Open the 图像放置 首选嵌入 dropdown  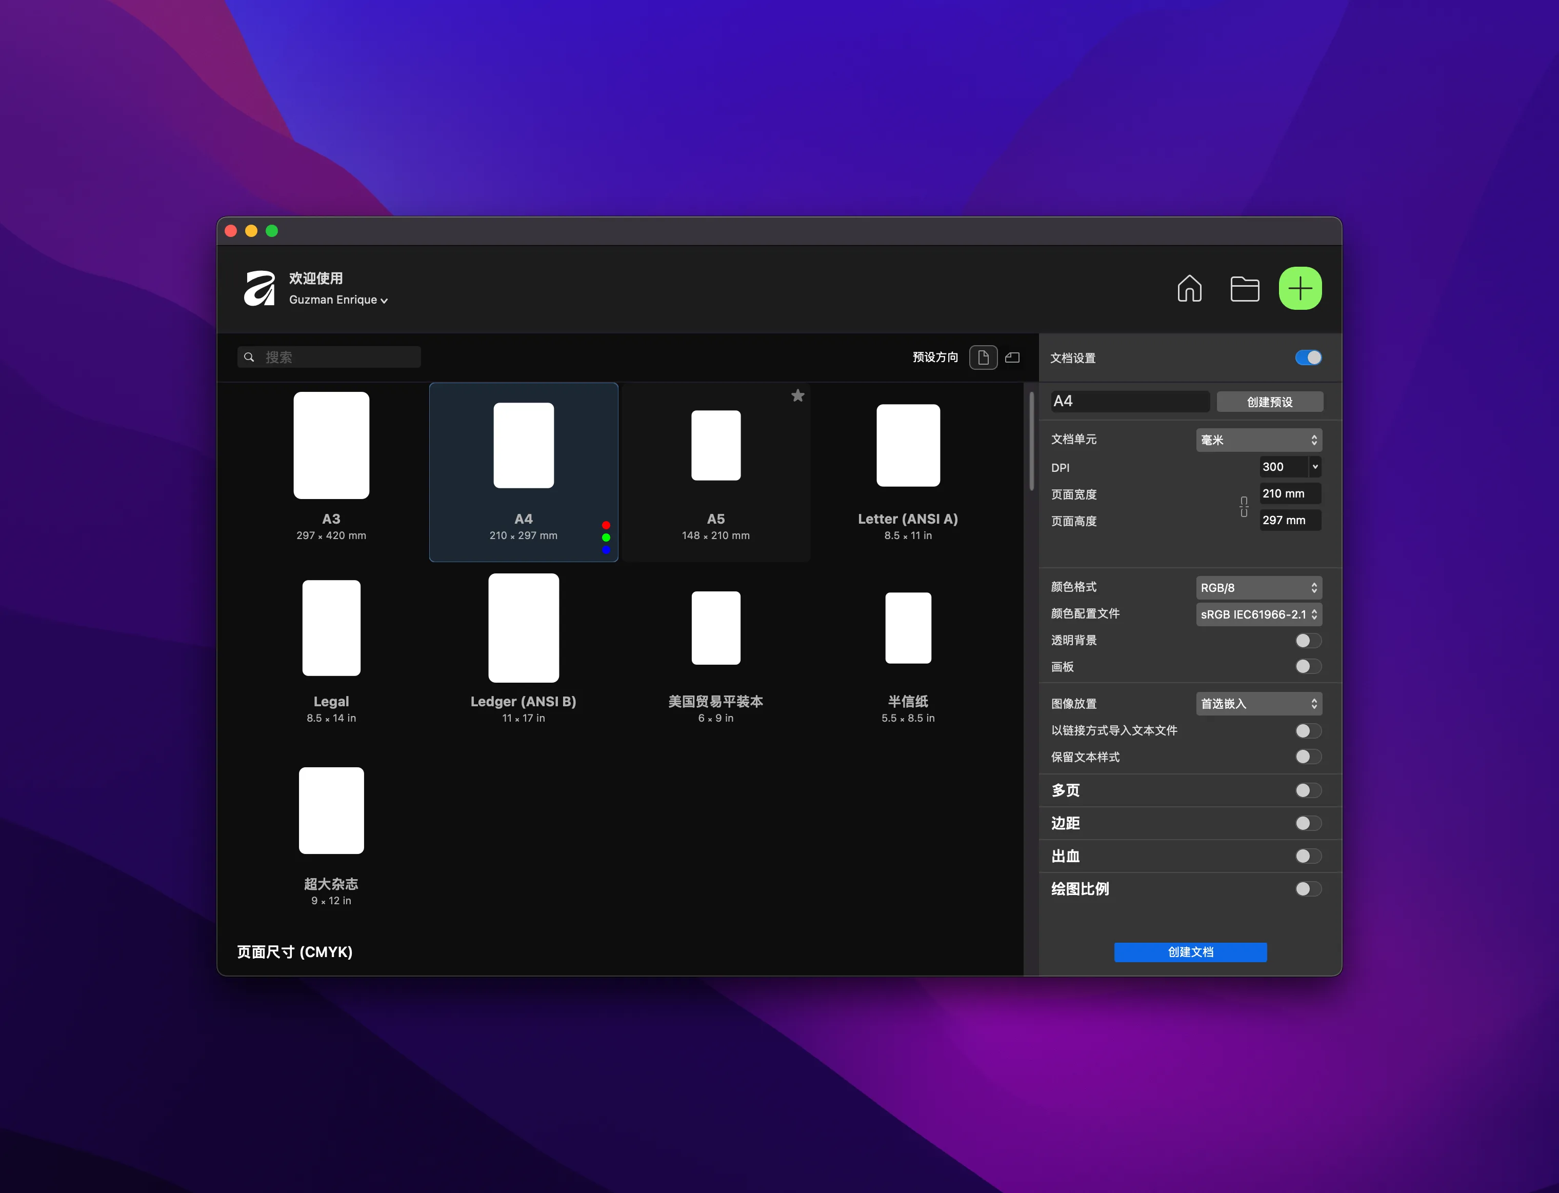[1258, 704]
